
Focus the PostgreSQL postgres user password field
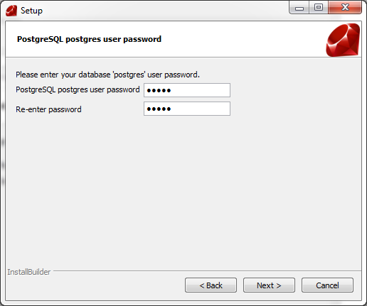tap(187, 90)
